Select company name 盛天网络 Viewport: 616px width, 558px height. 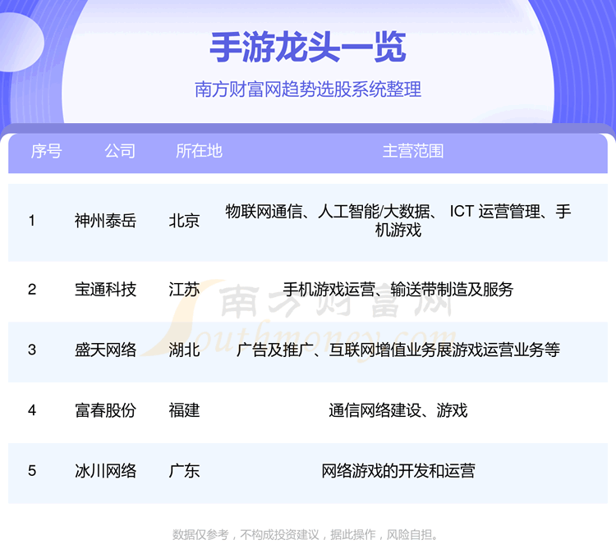pyautogui.click(x=105, y=350)
